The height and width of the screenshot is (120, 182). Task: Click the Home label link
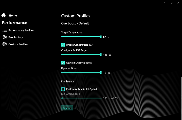point(13,16)
